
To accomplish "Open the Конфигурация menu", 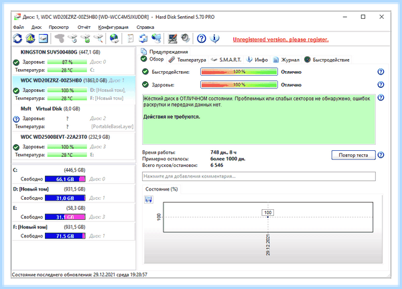I will (x=113, y=27).
